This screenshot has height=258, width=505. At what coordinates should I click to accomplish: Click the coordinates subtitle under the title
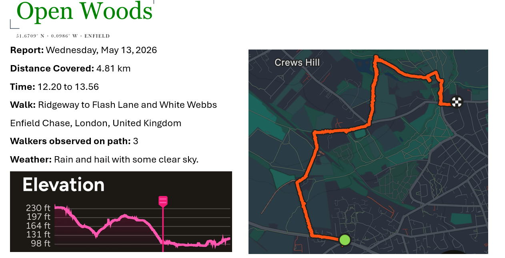pyautogui.click(x=63, y=36)
